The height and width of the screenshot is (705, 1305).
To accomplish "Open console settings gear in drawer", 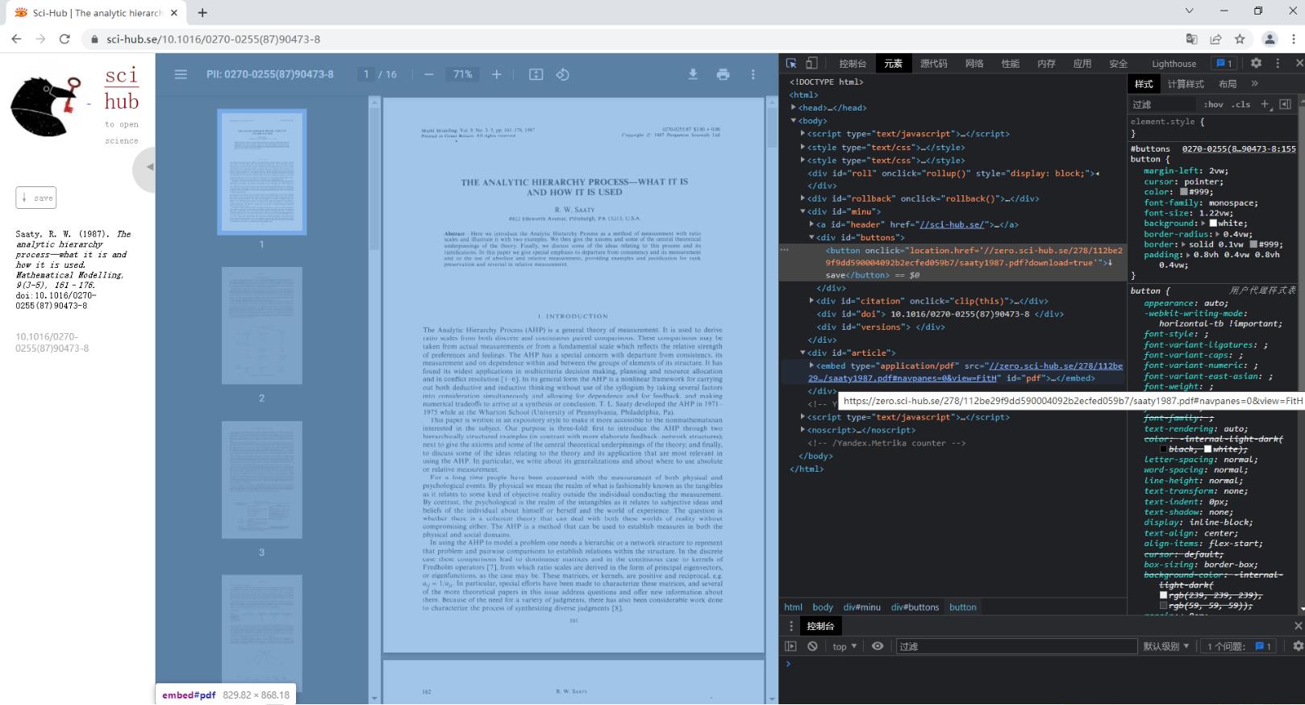I will click(x=1298, y=646).
